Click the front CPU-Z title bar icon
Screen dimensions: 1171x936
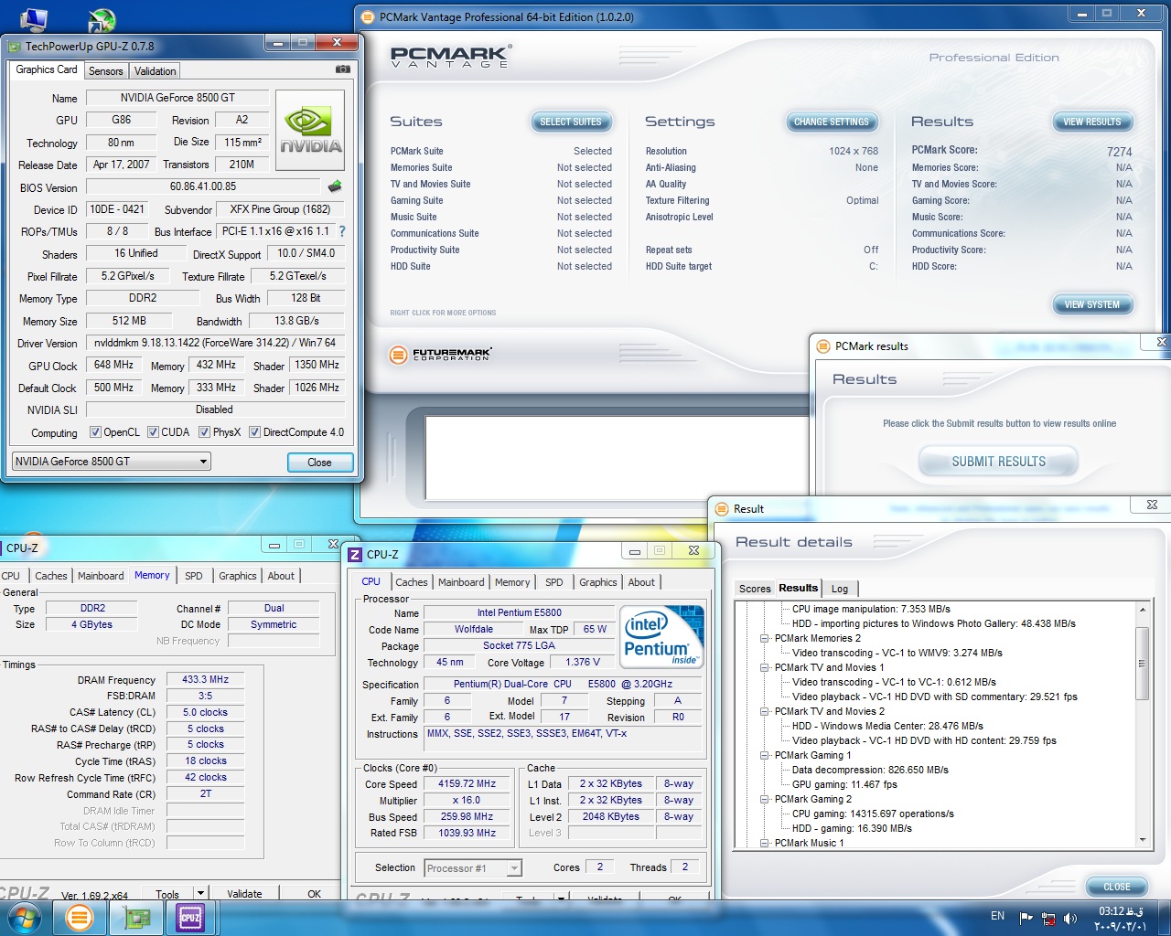coord(356,554)
